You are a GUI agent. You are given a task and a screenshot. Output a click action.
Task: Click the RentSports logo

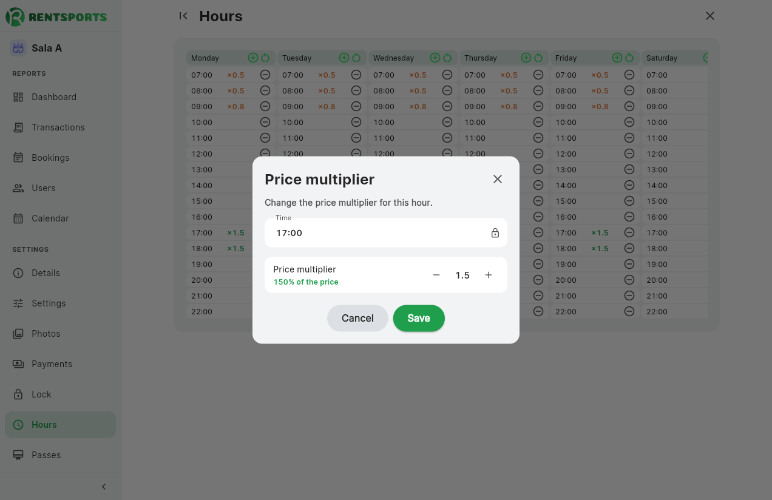tap(56, 16)
